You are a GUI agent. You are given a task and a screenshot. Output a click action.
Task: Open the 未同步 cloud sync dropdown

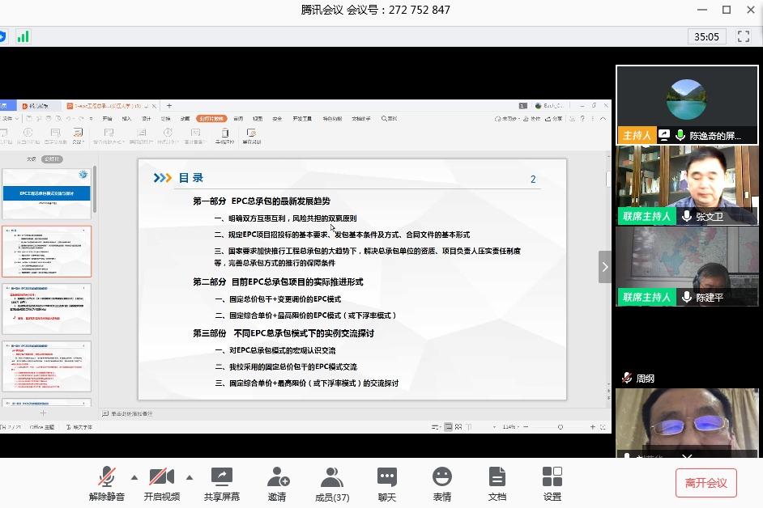[507, 119]
